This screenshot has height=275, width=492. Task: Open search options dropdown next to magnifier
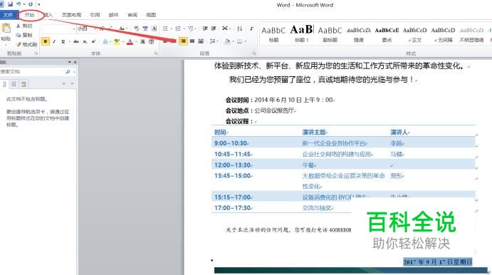coord(74,72)
